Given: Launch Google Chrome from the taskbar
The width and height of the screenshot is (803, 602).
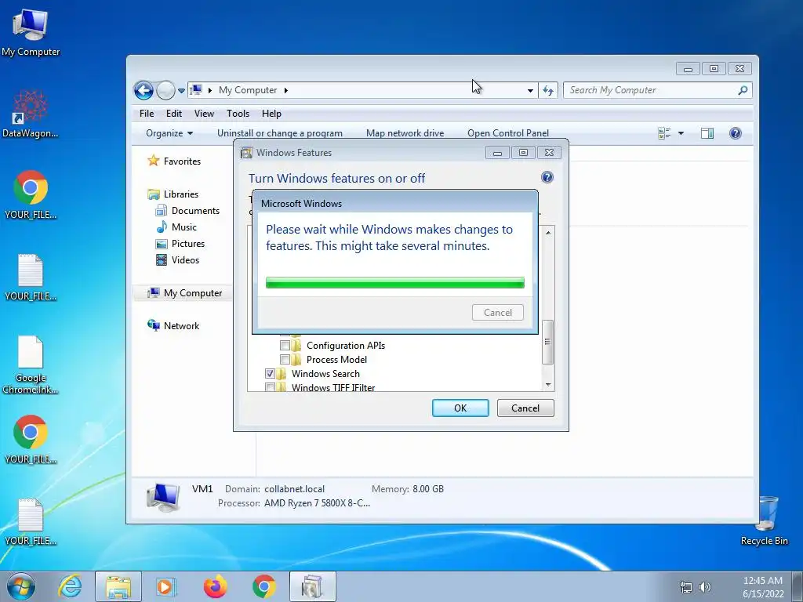Looking at the screenshot, I should pos(263,586).
